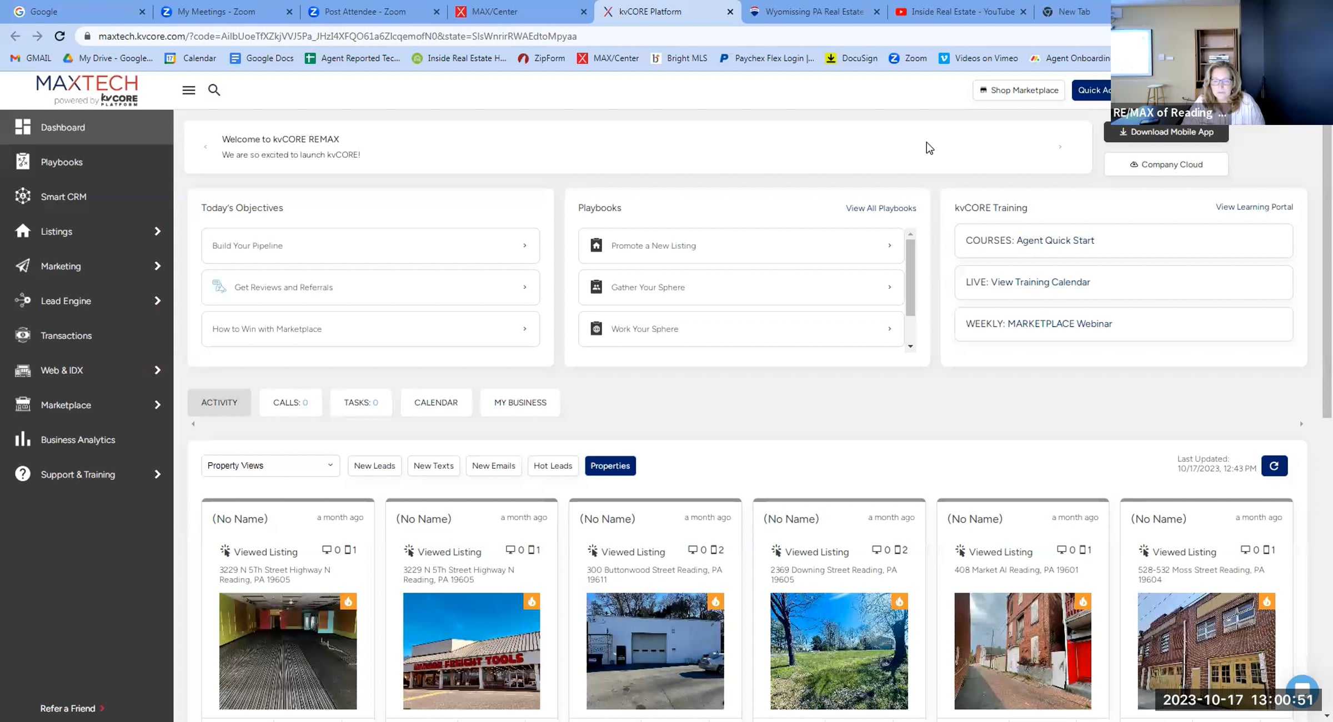Click the Shop Marketplace button

click(1019, 90)
